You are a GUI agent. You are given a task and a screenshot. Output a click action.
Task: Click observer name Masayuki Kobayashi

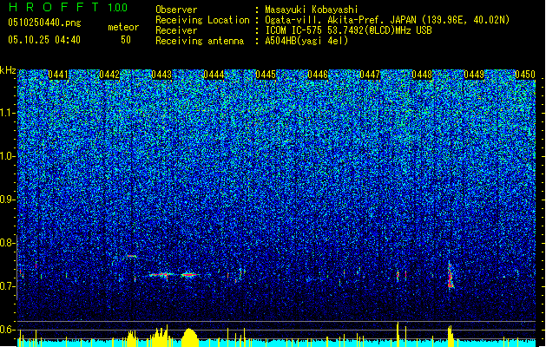[312, 10]
